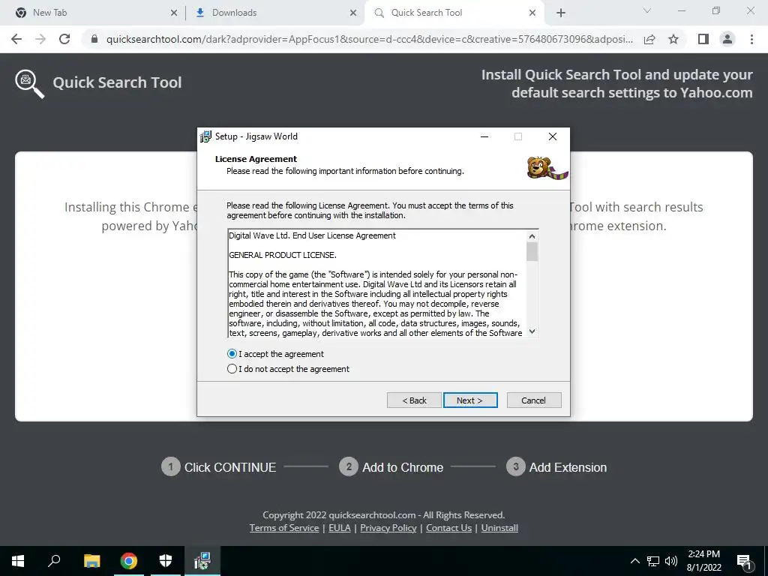Open the EULA link
Image resolution: width=768 pixels, height=576 pixels.
tap(340, 528)
